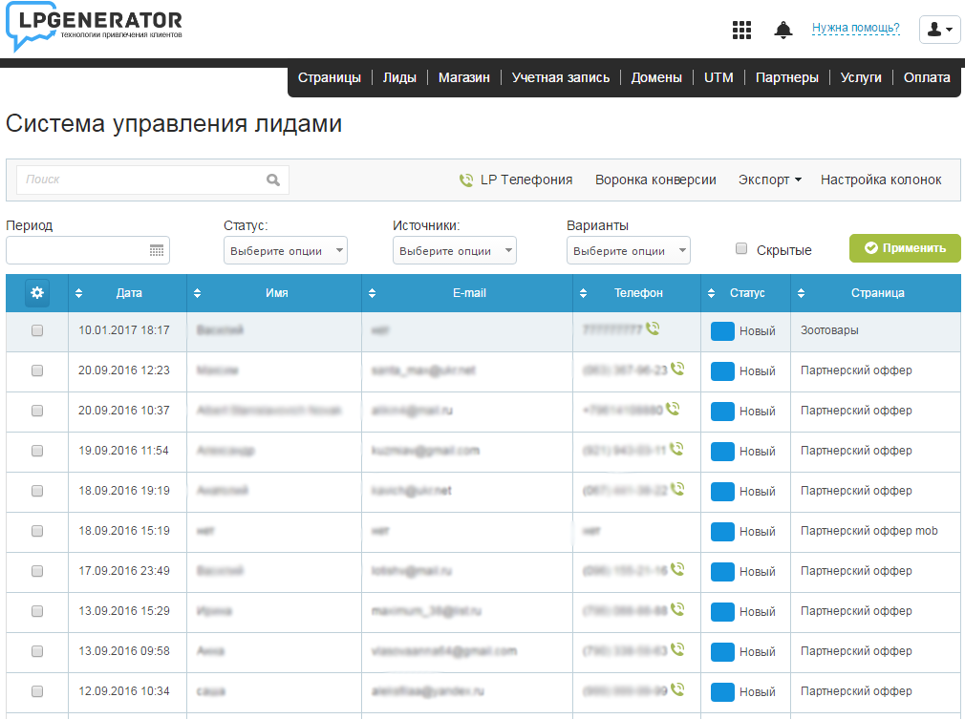Click the search magnifier icon
The width and height of the screenshot is (965, 719).
(273, 180)
